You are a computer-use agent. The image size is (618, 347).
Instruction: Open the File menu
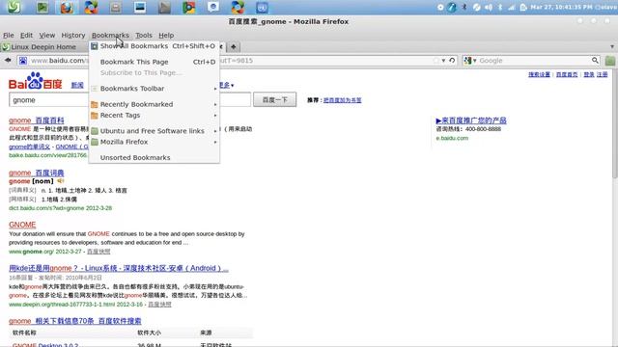[x=9, y=35]
